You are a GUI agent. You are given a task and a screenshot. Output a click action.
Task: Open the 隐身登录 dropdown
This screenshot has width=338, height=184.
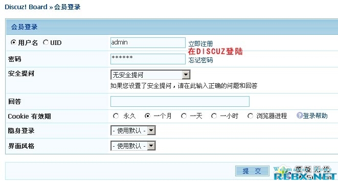pyautogui.click(x=133, y=130)
